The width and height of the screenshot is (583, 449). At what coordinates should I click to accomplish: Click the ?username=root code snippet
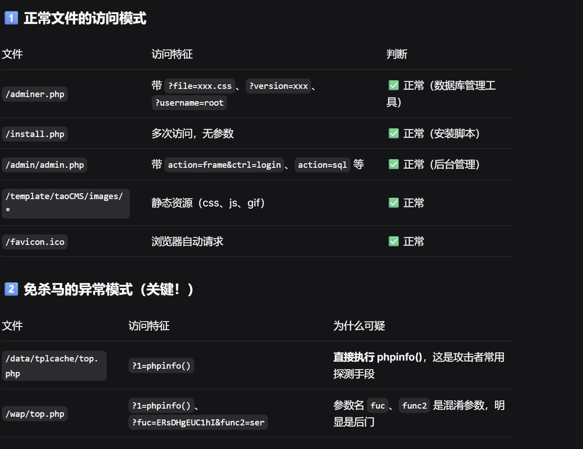[189, 103]
